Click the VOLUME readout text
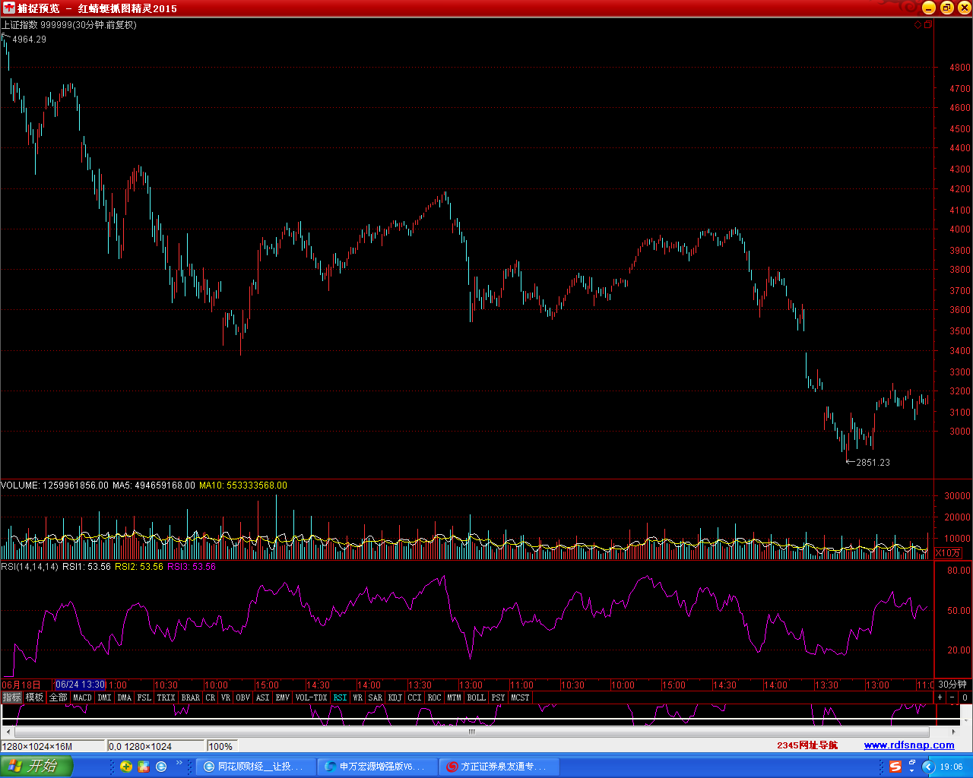Viewport: 973px width, 778px height. click(x=55, y=485)
